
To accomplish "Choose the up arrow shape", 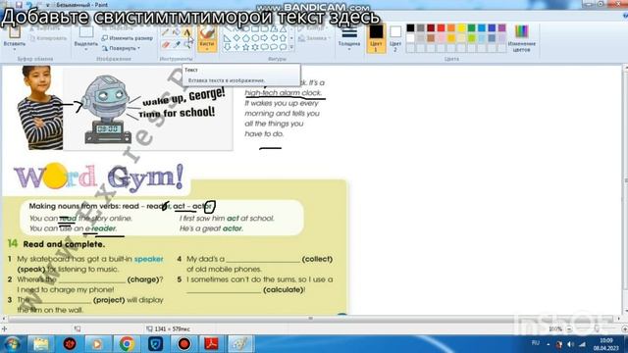I will 284,38.
